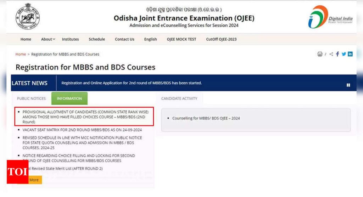This screenshot has width=363, height=197.
Task: Click the Odisha Joint Entrance Examination title
Action: click(184, 18)
